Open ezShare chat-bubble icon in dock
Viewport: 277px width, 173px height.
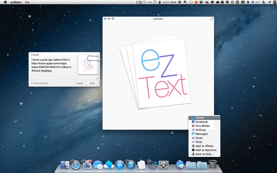click(x=180, y=165)
